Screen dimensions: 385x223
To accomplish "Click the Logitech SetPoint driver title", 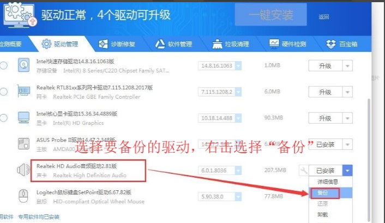I will [84, 192].
